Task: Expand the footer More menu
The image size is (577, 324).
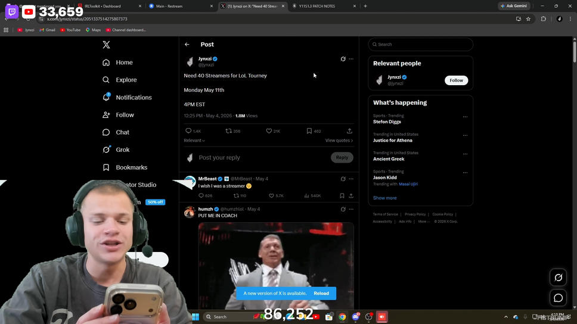Action: tap(424, 222)
